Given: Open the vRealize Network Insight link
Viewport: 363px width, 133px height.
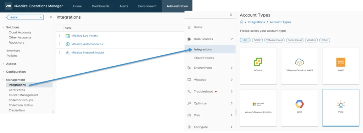Looking at the screenshot, I should (x=88, y=53).
